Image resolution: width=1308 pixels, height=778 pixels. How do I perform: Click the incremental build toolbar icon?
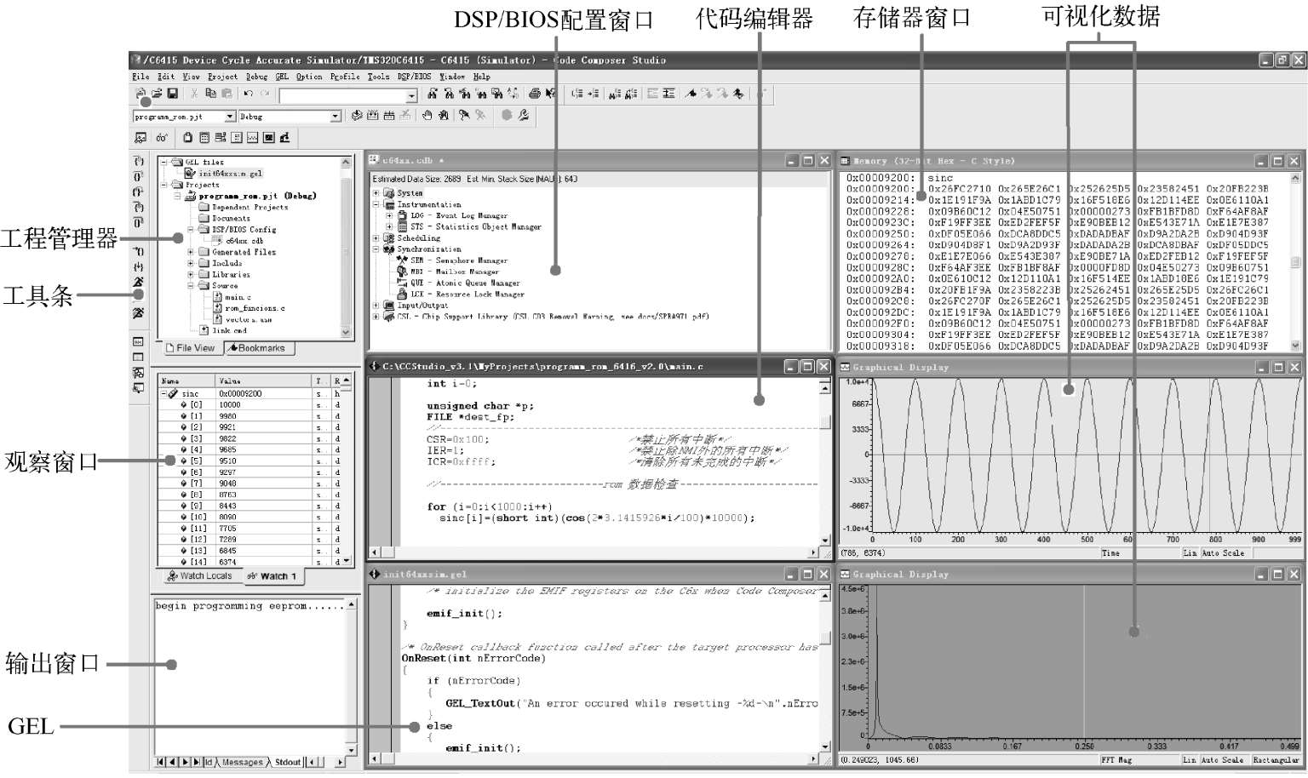(x=372, y=117)
